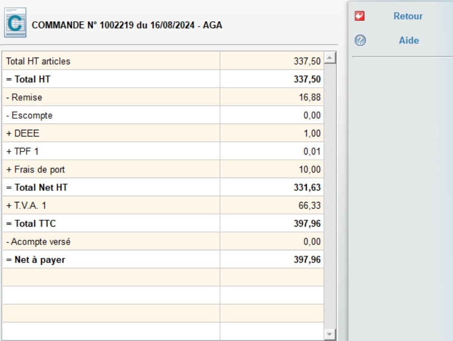This screenshot has width=453, height=341.
Task: Click the Net à payer row
Action: pyautogui.click(x=111, y=260)
